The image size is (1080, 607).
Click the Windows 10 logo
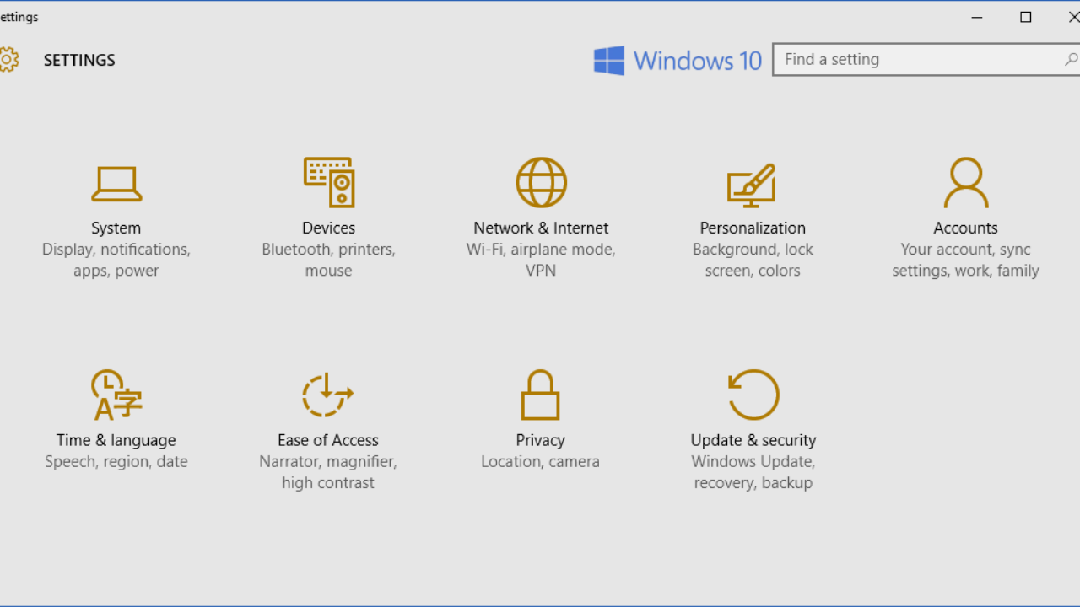tap(678, 61)
